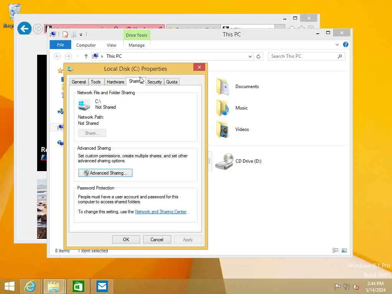
Task: Click the Explorer back arrow
Action: pos(57,56)
